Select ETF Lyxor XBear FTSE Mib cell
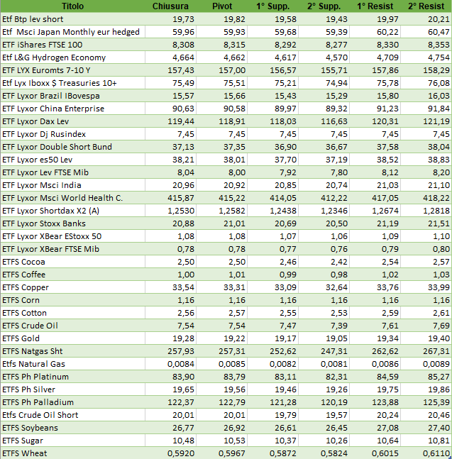The height and width of the screenshot is (459, 452). point(72,249)
